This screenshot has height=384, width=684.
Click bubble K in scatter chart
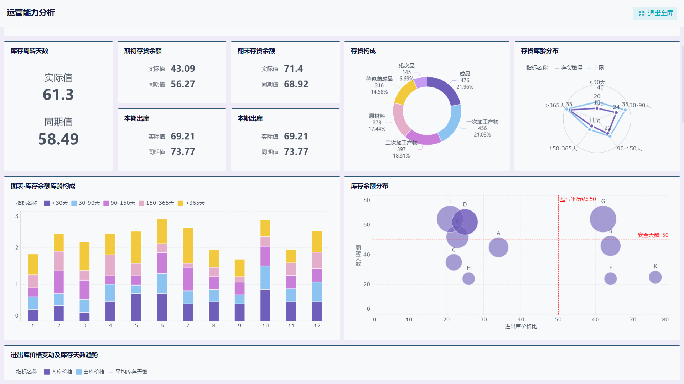655,277
